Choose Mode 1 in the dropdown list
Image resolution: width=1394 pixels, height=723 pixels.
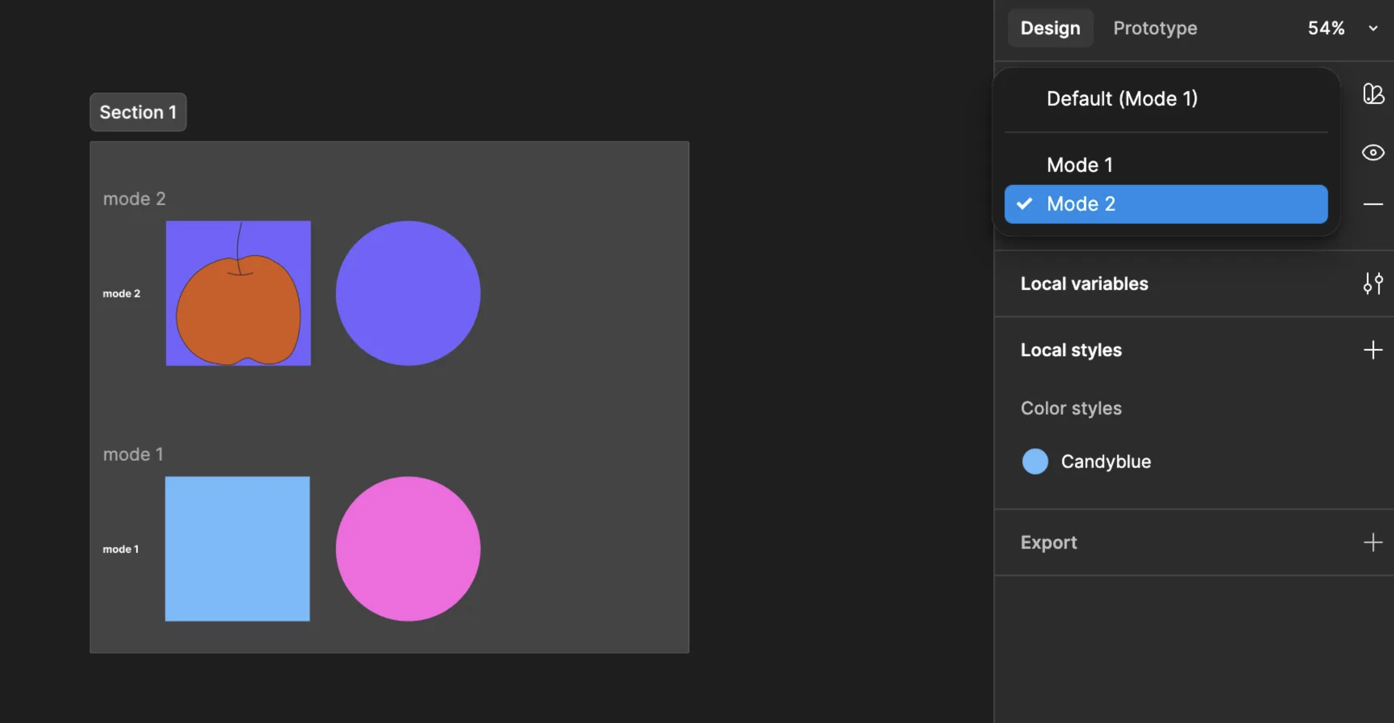1079,165
